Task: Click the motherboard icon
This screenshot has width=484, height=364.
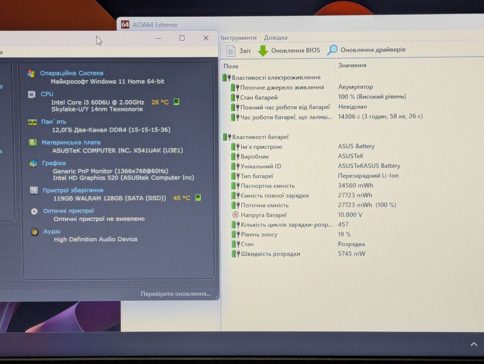Action: tap(33, 143)
